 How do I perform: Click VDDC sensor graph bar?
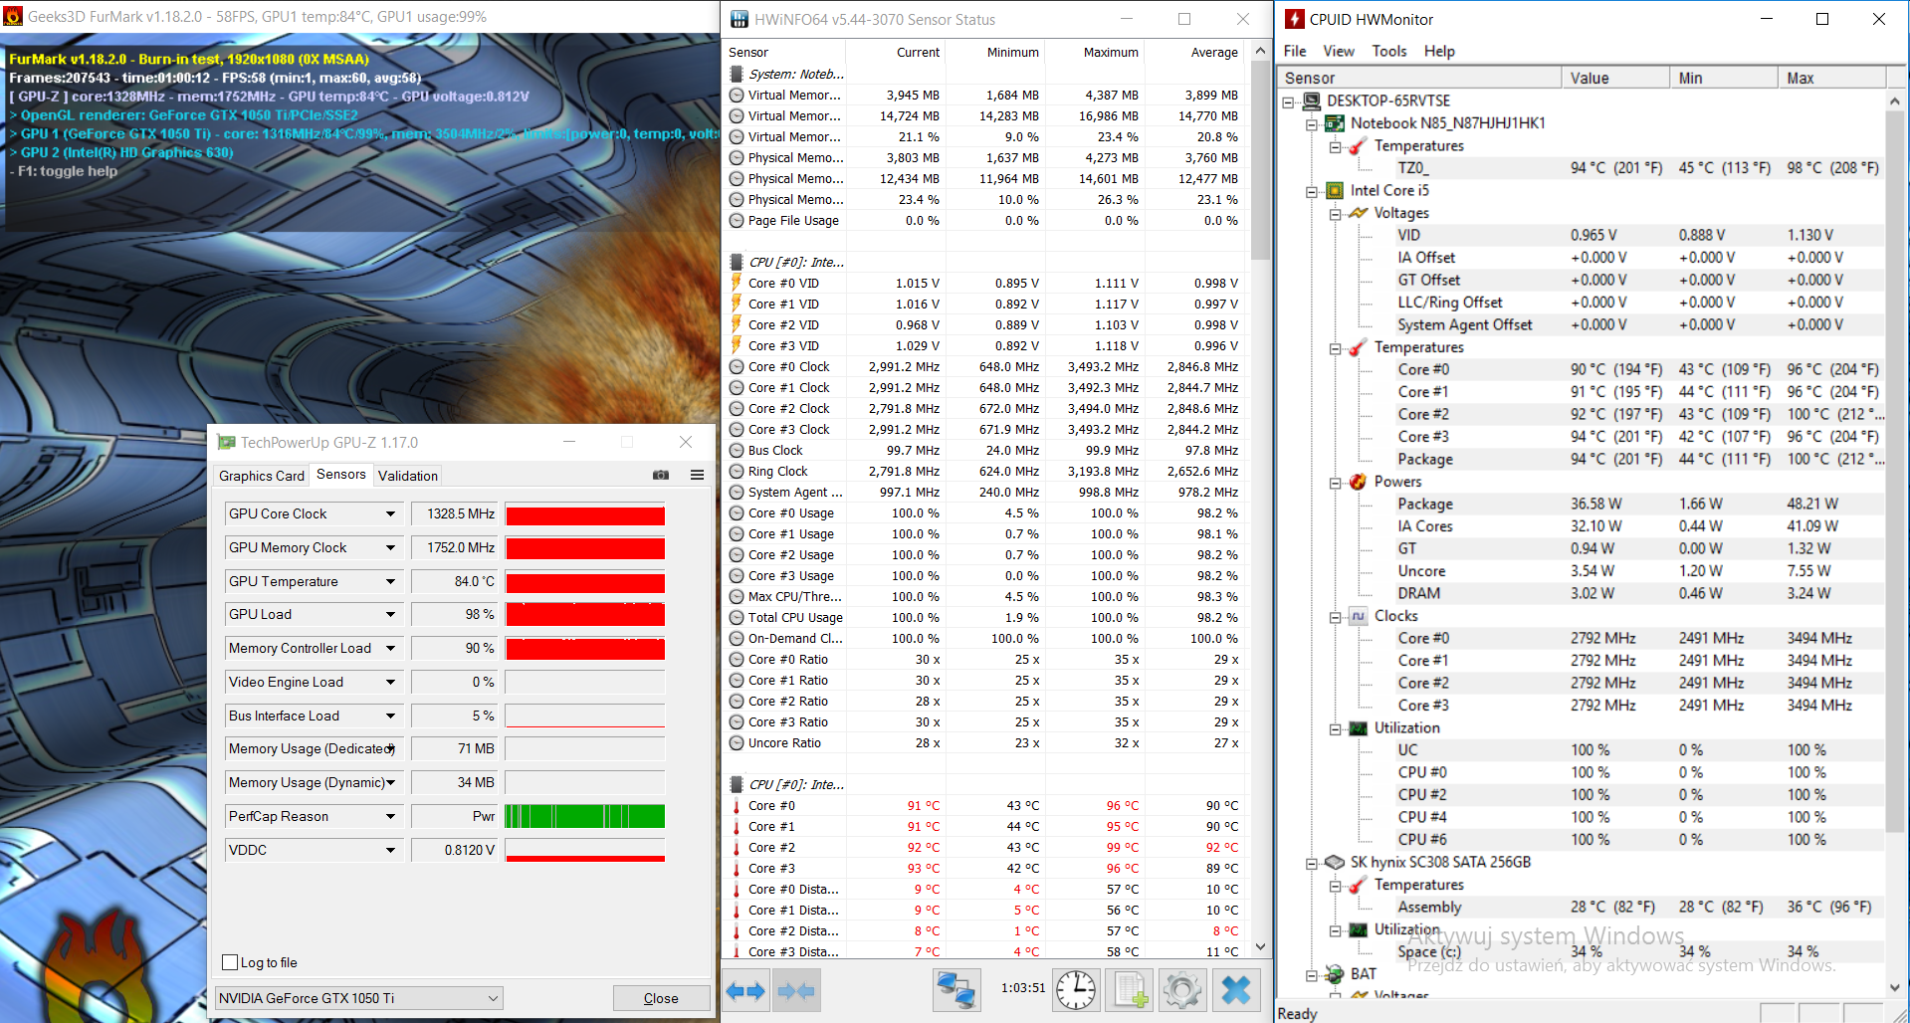tap(585, 850)
